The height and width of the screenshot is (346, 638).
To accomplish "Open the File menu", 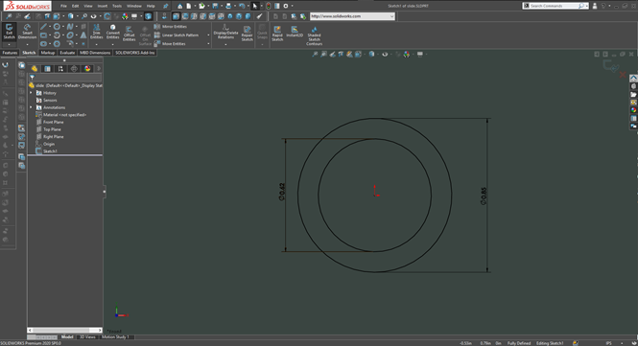I will 63,6.
